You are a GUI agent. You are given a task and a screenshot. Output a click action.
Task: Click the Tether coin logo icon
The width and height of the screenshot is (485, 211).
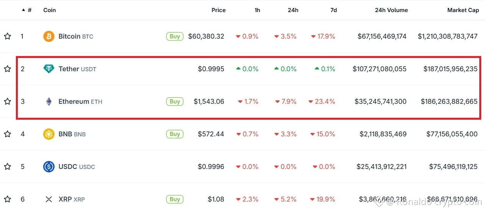[x=49, y=69]
